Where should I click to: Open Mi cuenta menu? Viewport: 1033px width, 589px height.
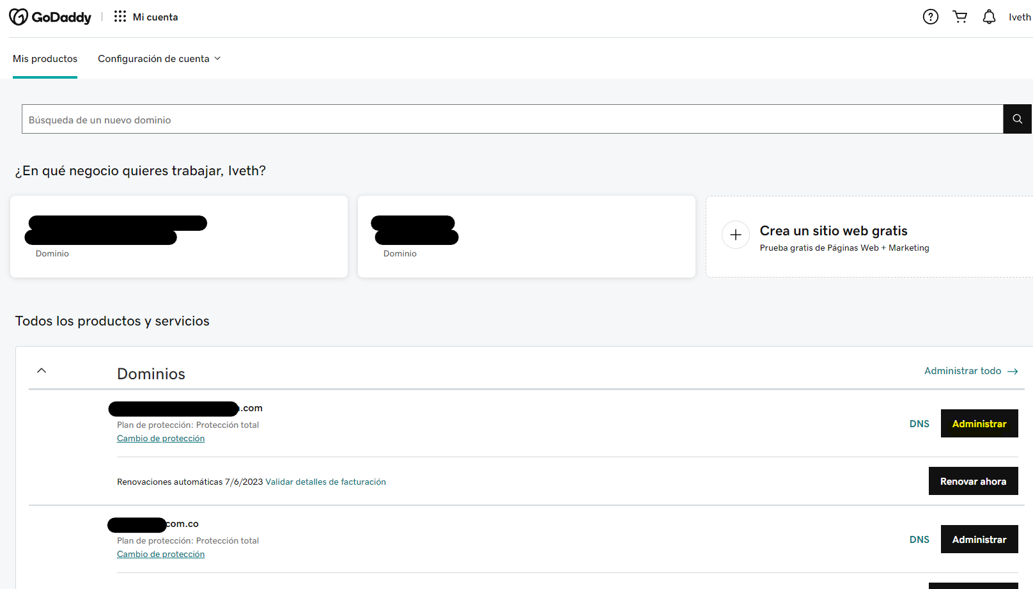pos(155,17)
